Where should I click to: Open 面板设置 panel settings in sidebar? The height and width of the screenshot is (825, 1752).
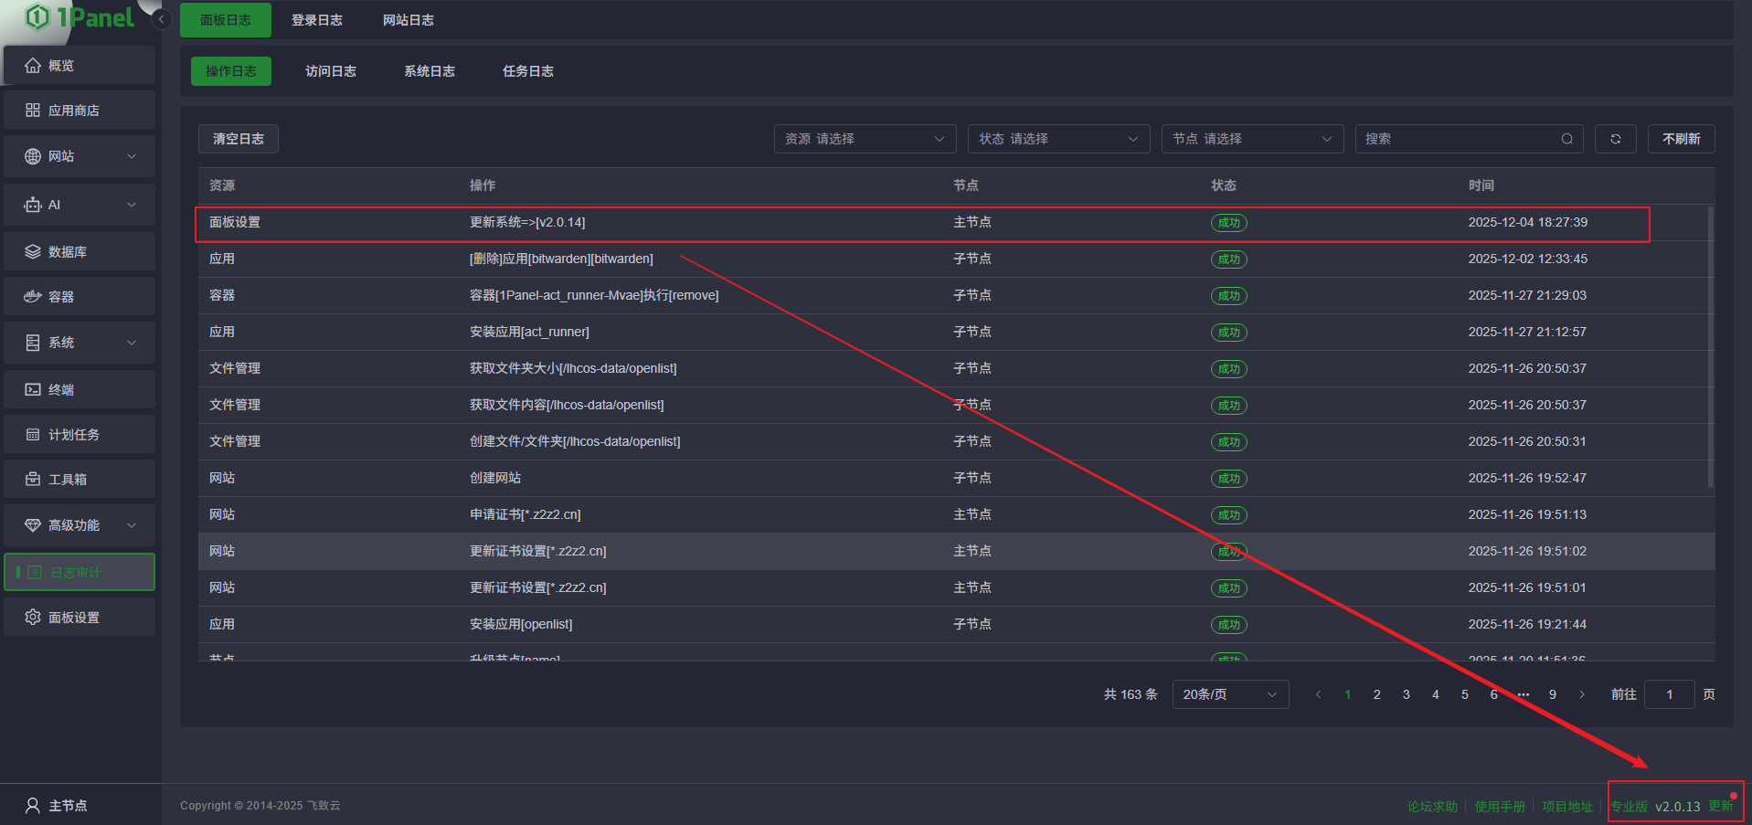coord(80,618)
